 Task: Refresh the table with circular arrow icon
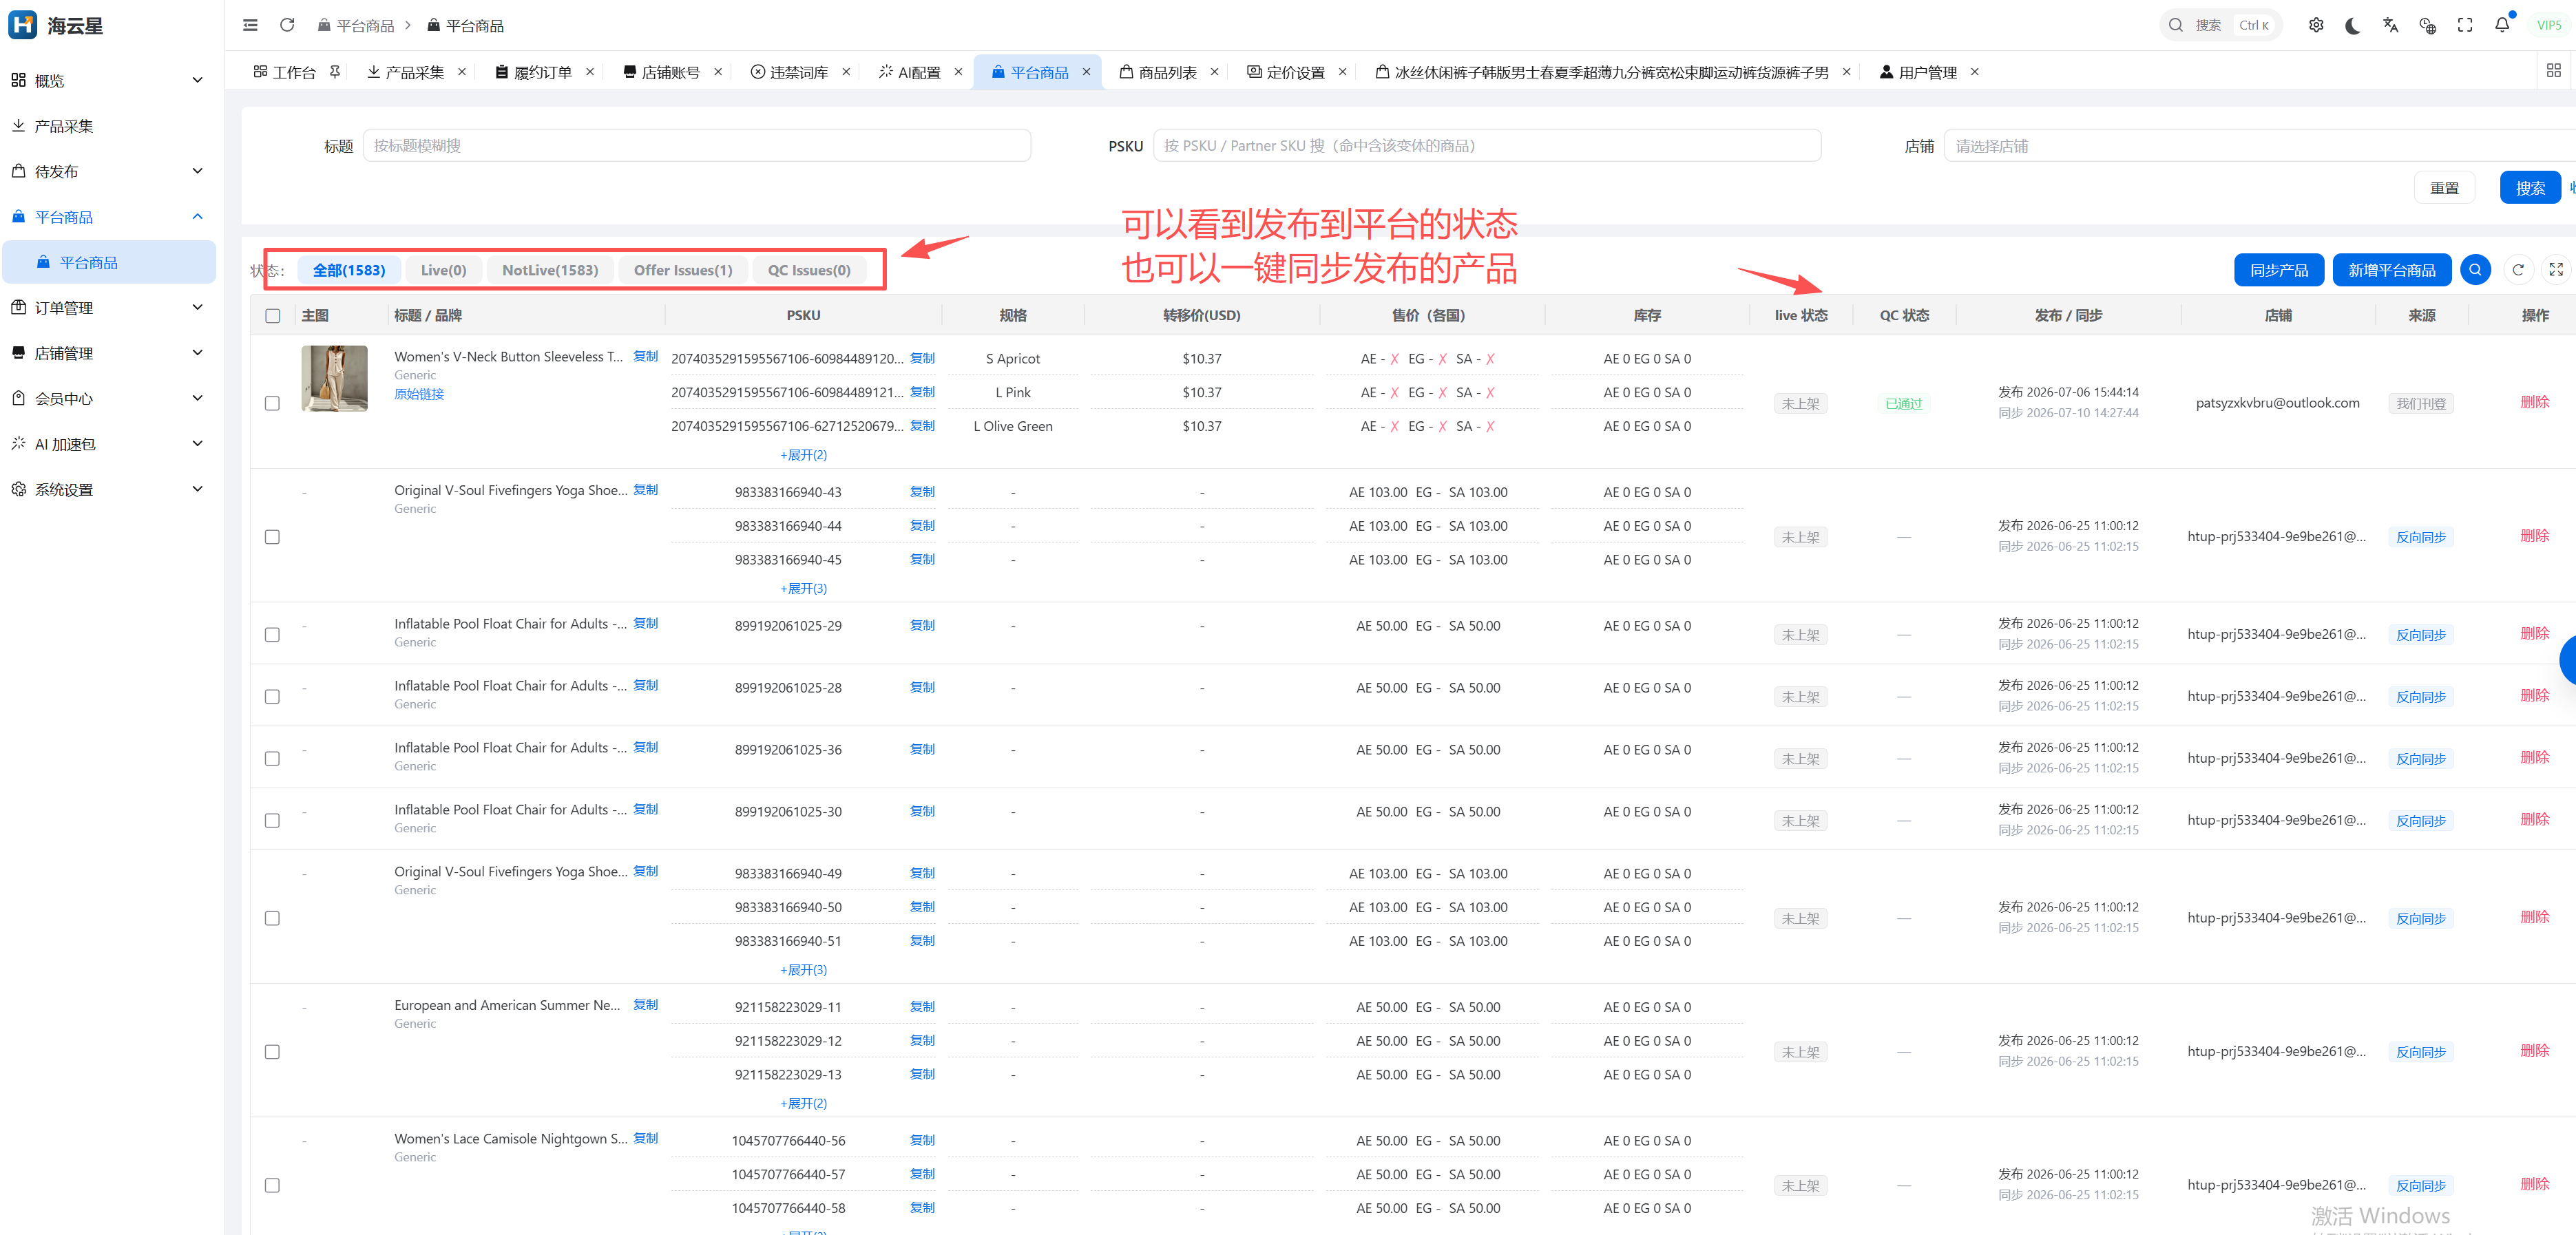click(2518, 270)
